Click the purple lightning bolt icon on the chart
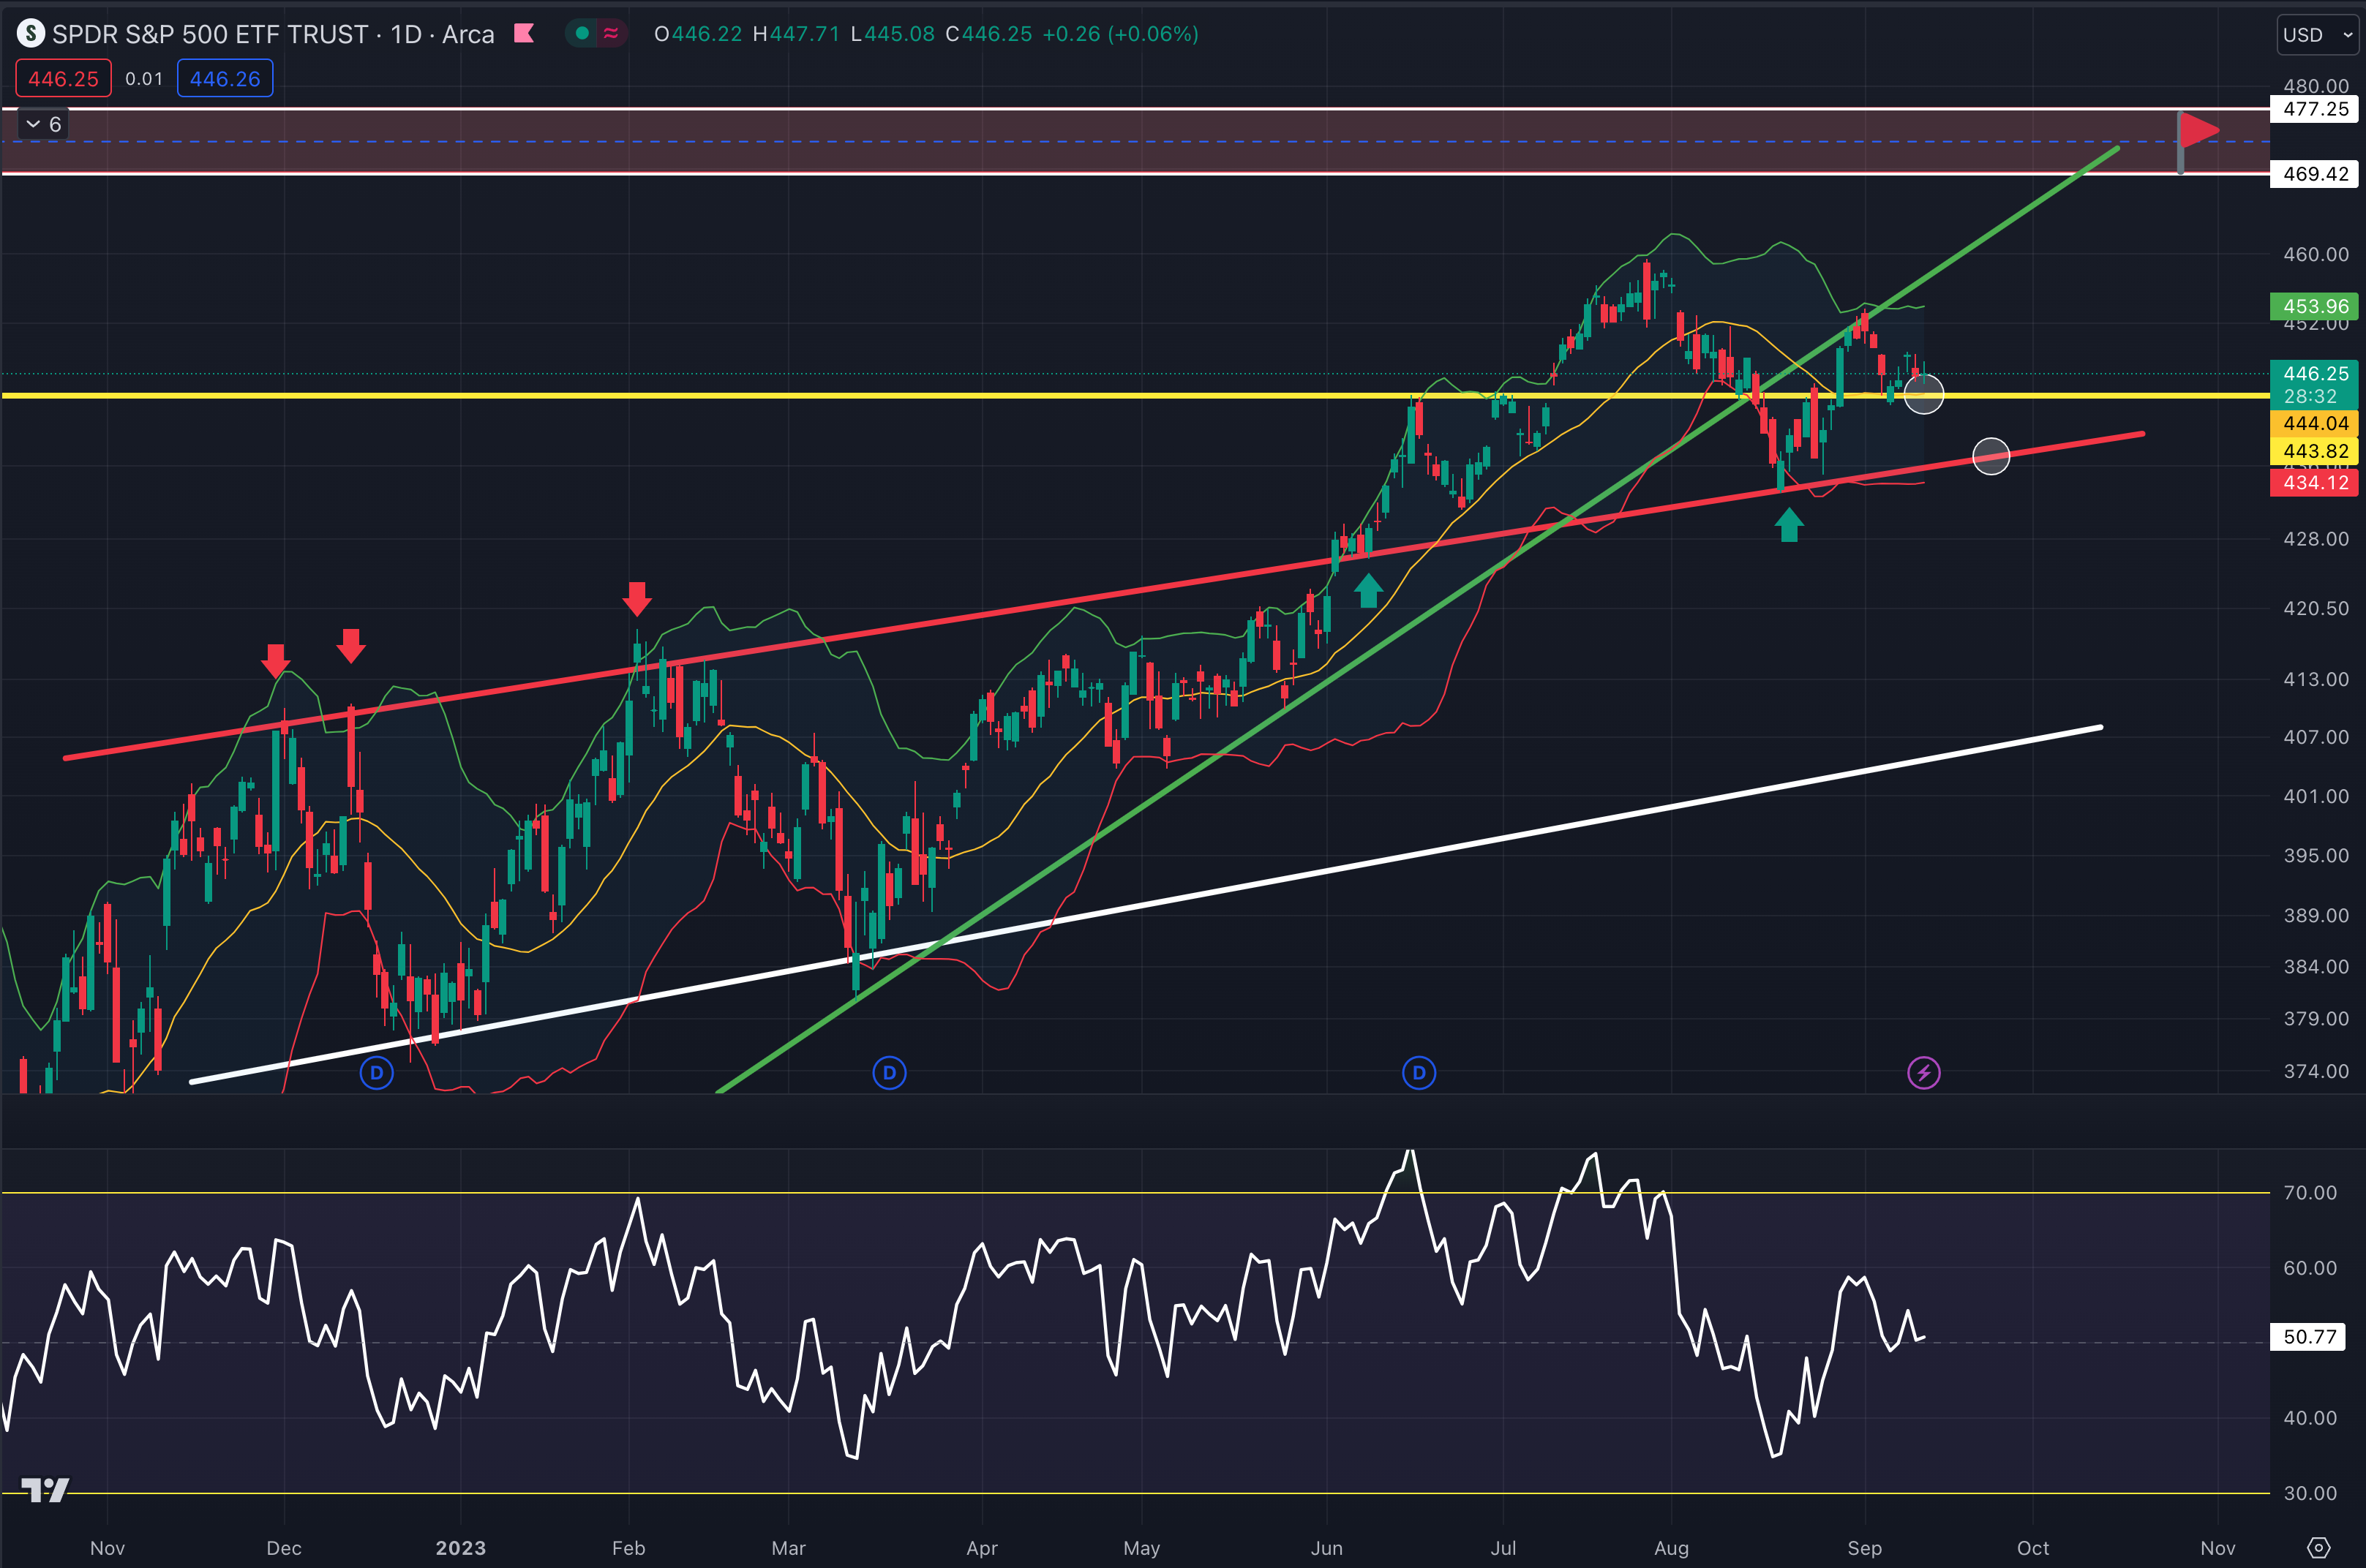2366x1568 pixels. (x=1924, y=1073)
